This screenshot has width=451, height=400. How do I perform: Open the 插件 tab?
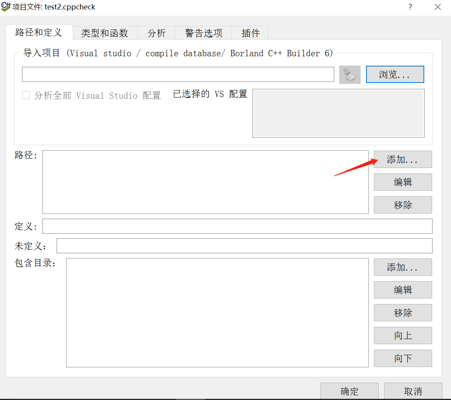(250, 33)
